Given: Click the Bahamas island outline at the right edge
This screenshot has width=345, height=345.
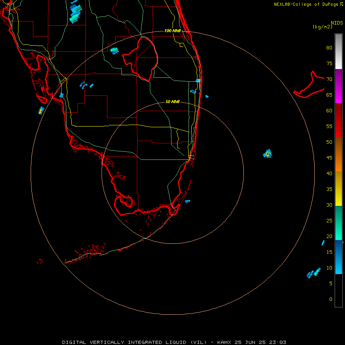Looking at the screenshot, I should click(x=309, y=85).
